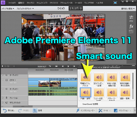Click the ナレーション microphone icon

(x=7, y=98)
